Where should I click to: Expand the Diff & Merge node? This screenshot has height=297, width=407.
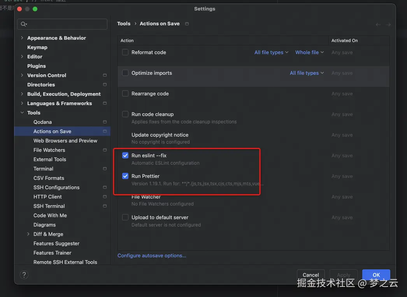click(28, 234)
